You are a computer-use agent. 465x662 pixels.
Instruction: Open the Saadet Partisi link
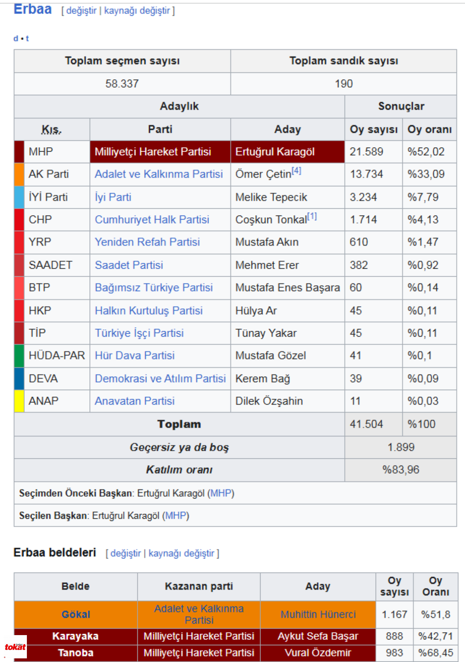click(x=129, y=265)
